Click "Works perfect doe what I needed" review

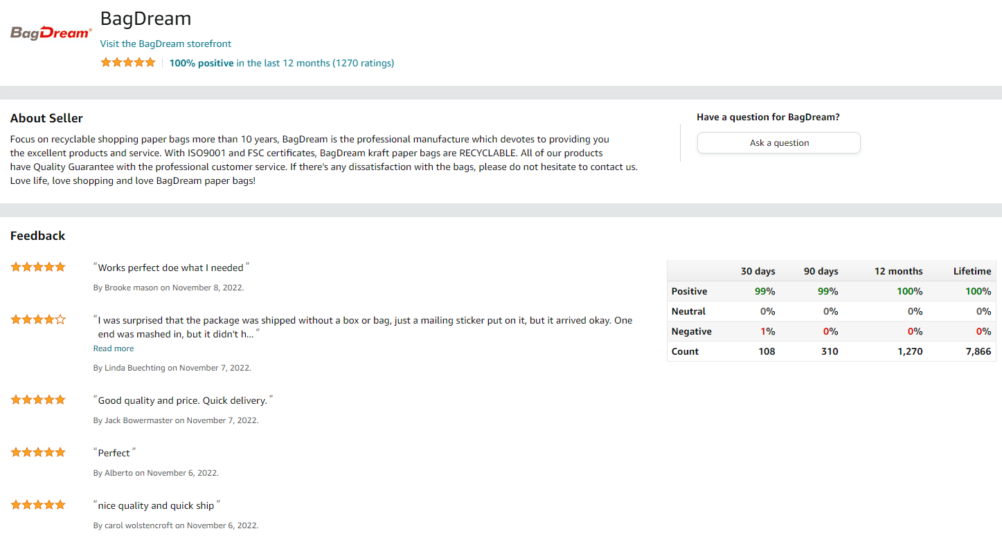click(x=171, y=268)
